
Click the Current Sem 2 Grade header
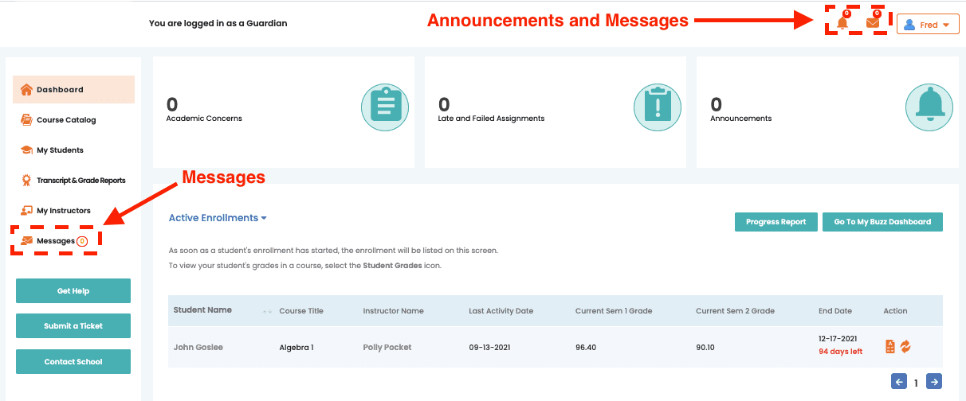735,311
